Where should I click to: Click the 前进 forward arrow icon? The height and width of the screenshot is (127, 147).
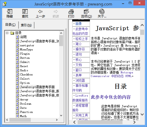[x=56, y=12]
